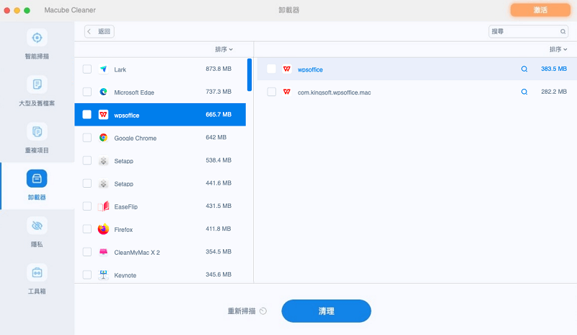Viewport: 577px width, 335px height.
Task: Select the Uninstaller (卸載器) sidebar icon
Action: pyautogui.click(x=37, y=179)
